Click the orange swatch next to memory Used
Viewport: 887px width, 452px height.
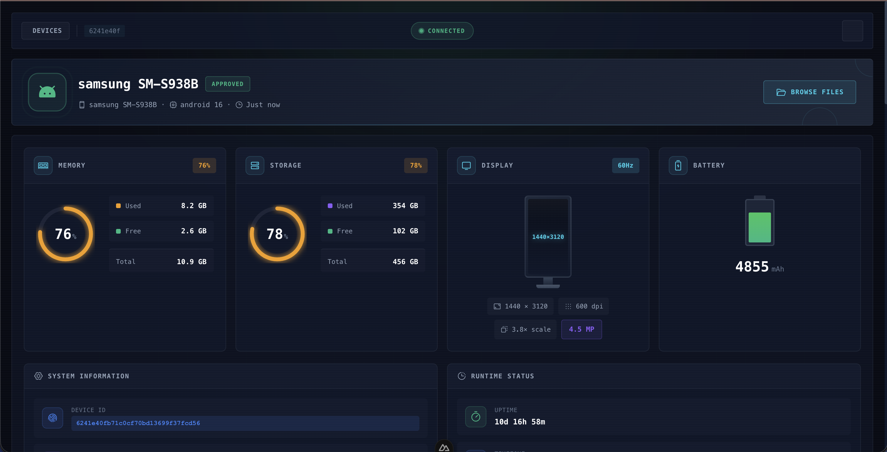point(118,206)
